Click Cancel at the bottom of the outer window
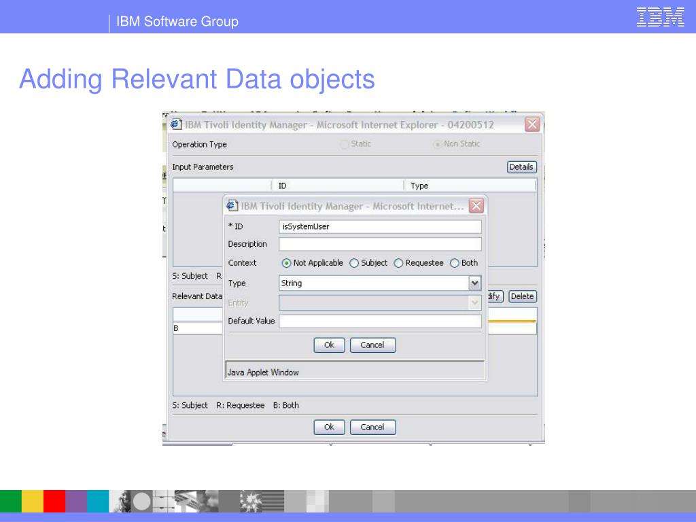The width and height of the screenshot is (696, 522). pos(372,427)
